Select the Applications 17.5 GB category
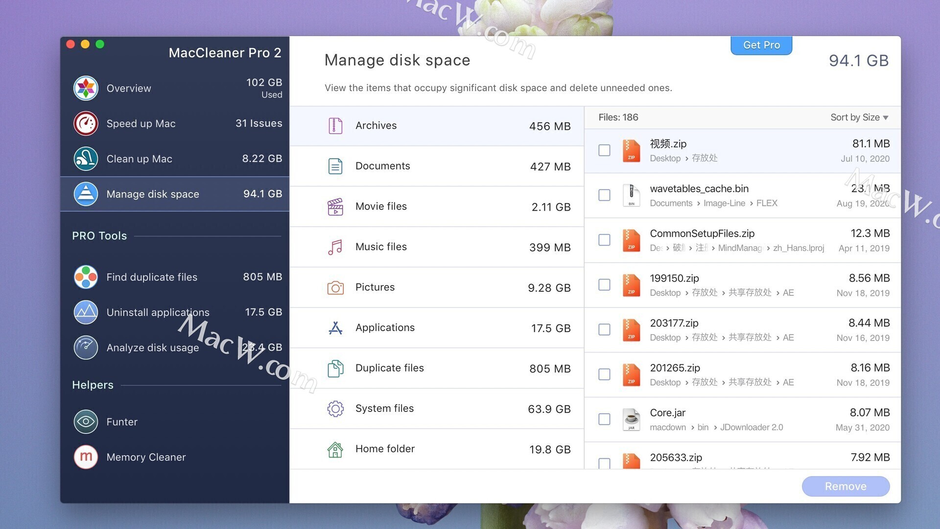Image resolution: width=940 pixels, height=529 pixels. click(437, 328)
